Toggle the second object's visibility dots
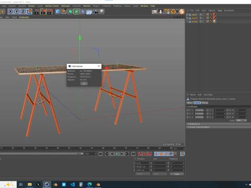251x188 pixels. click(x=203, y=18)
